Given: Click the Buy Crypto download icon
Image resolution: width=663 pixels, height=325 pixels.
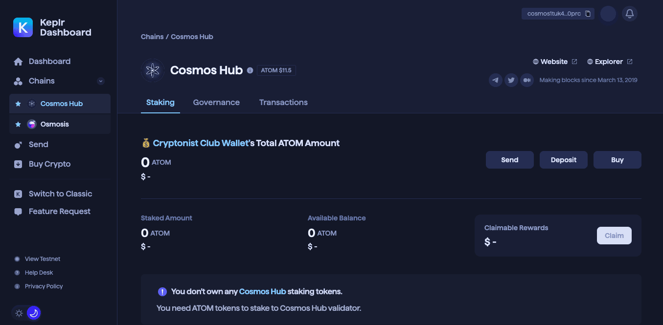Looking at the screenshot, I should tap(18, 164).
